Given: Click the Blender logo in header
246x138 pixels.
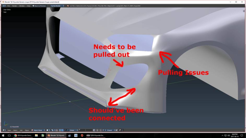Looking at the screenshot, I should (x=68, y=6).
